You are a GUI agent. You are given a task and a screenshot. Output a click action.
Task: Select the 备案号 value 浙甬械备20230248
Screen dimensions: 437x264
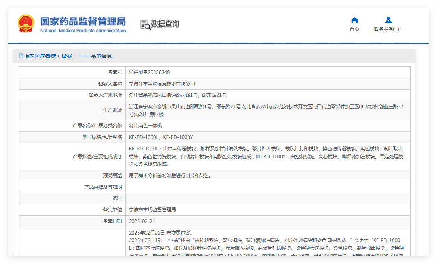tap(149, 72)
